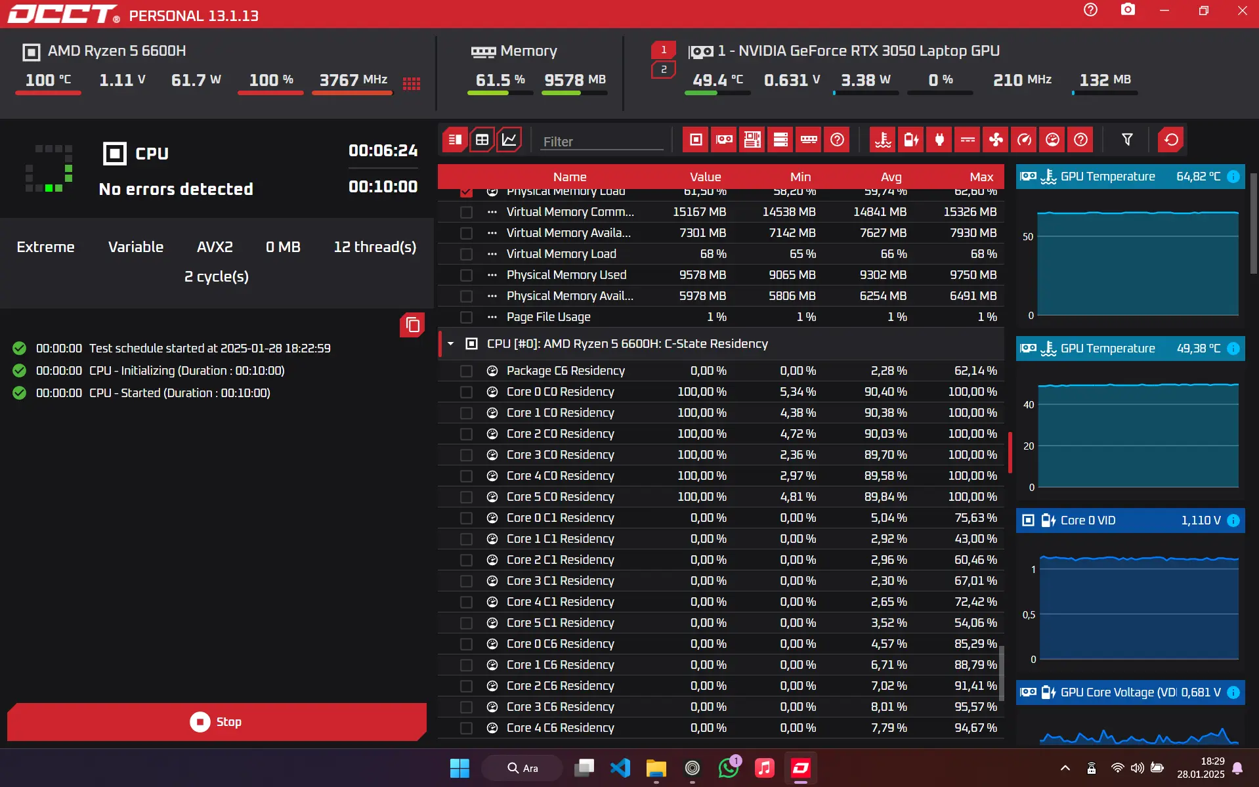Toggle the CPU hardware filter icon

[696, 140]
